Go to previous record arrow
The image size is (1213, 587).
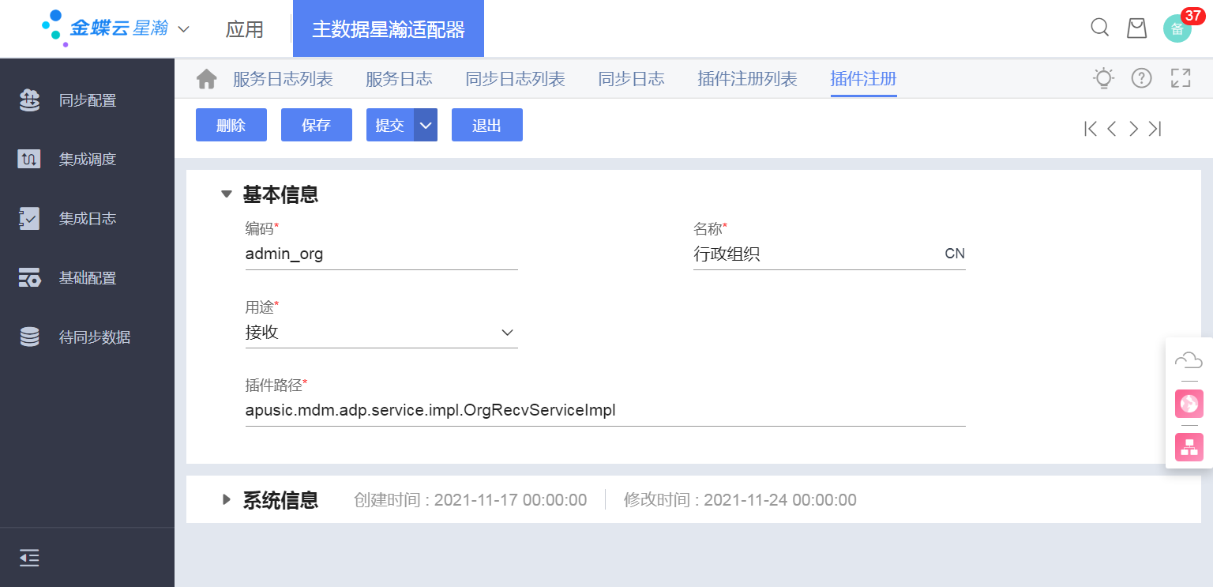1112,129
